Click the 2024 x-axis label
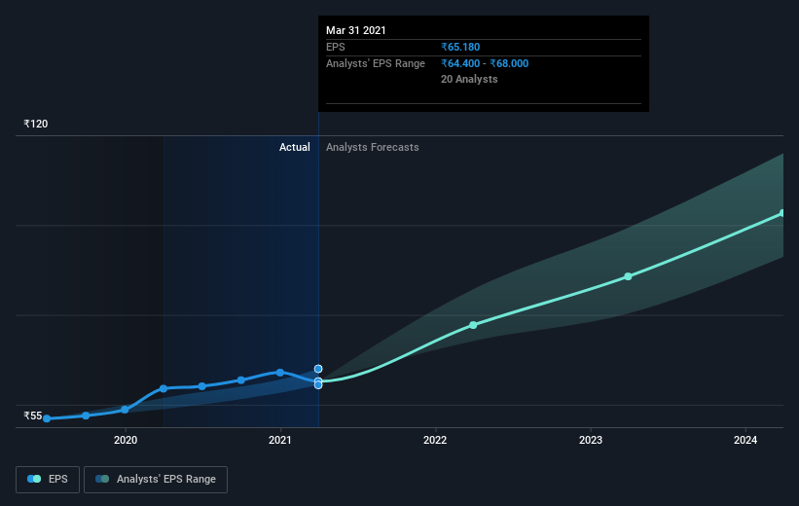Screen dimensions: 799x506 [x=745, y=440]
